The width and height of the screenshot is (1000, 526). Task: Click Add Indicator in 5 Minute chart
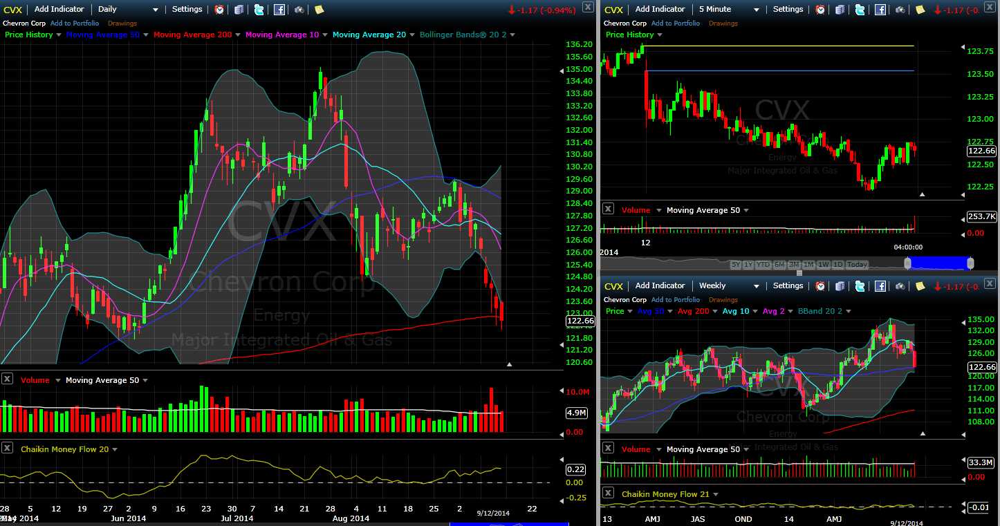(660, 10)
